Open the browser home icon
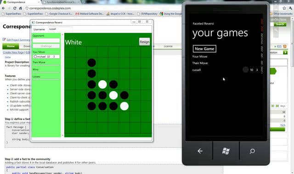 click(20, 8)
